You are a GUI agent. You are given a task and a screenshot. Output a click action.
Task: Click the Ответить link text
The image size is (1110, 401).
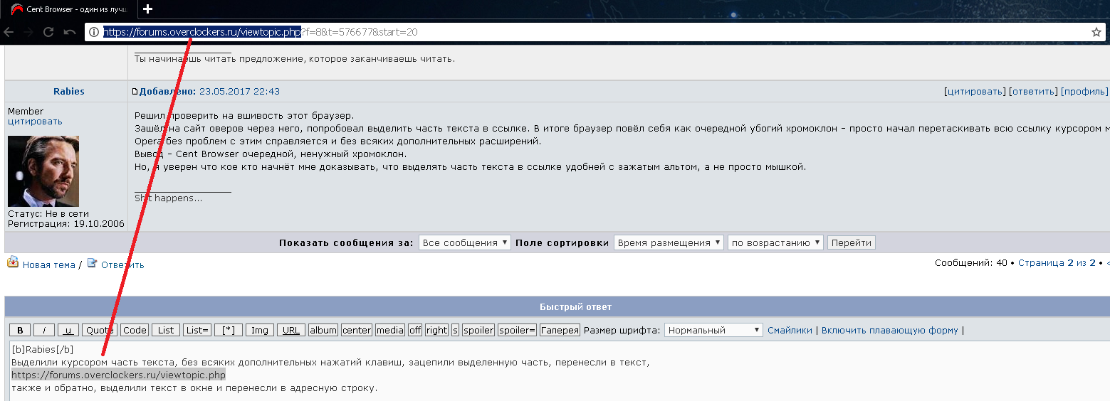(x=122, y=264)
